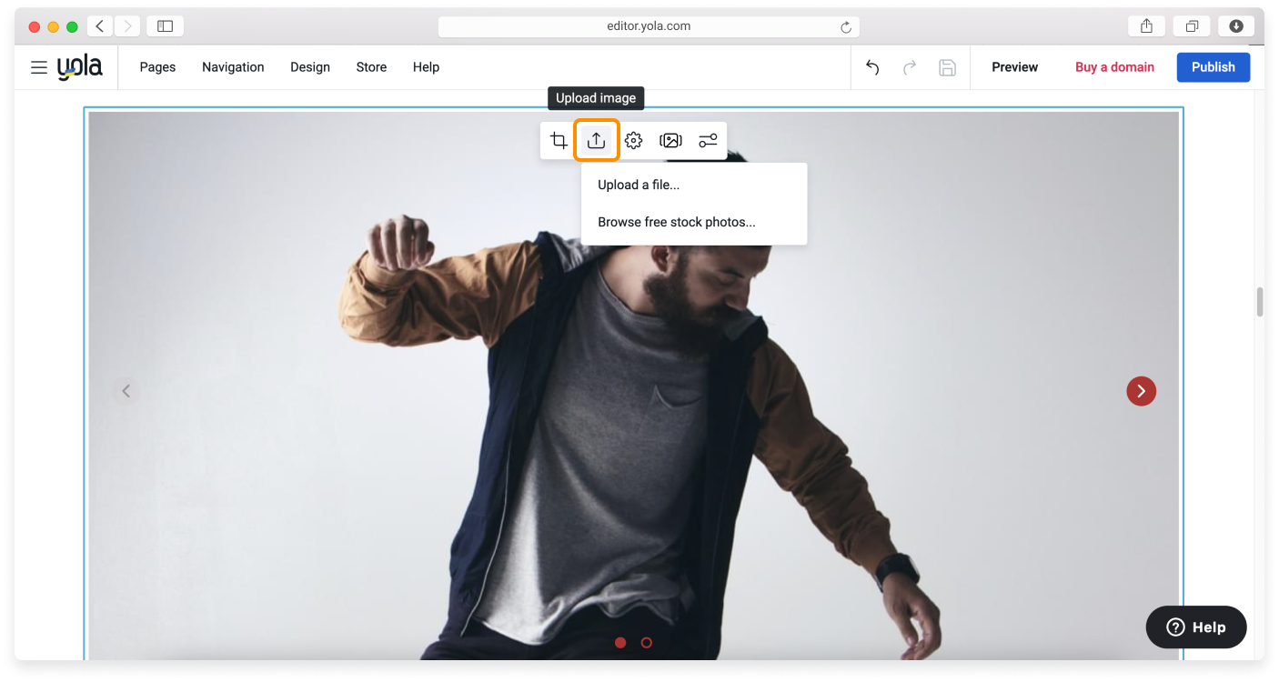Choose Upload a file from the menu
This screenshot has height=682, width=1279.
click(638, 185)
